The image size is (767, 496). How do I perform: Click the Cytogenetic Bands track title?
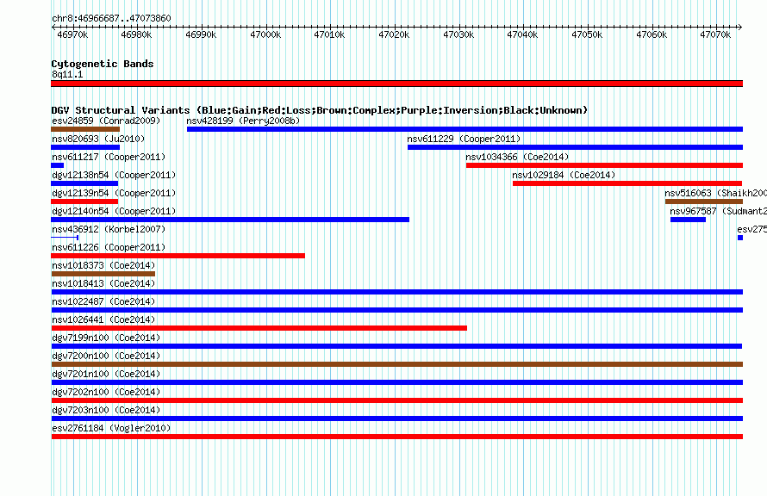[103, 64]
